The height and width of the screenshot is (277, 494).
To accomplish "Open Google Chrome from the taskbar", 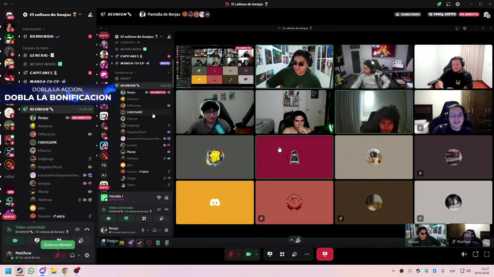I will click(x=65, y=271).
